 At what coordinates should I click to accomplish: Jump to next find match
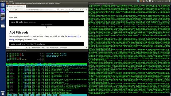click(x=29, y=47)
